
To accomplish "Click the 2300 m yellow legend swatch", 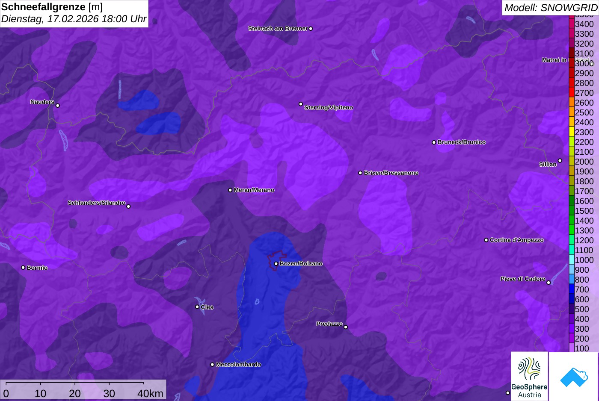I will pos(572,132).
